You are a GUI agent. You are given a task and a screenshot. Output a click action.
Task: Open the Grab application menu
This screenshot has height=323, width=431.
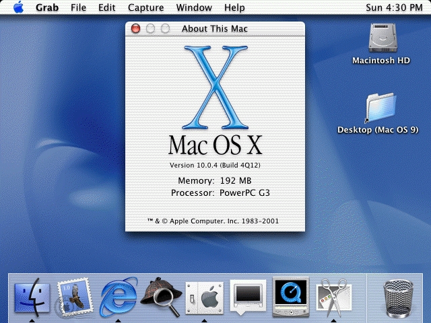click(47, 7)
